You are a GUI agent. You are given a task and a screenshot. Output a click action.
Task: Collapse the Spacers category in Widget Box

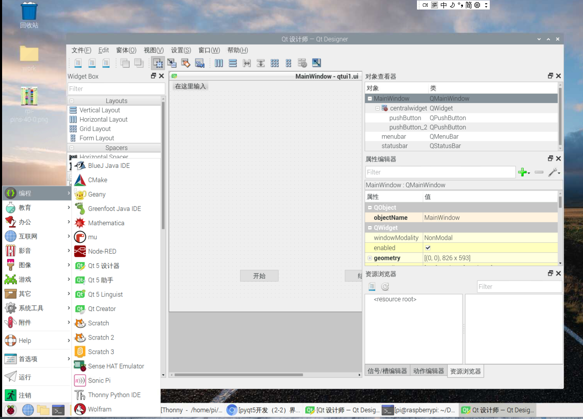tap(72, 148)
